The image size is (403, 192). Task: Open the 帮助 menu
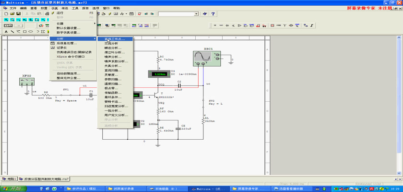[x=117, y=8]
